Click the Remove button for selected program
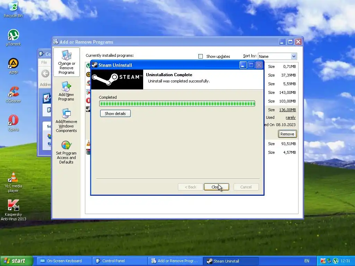This screenshot has width=355, height=266. 287,134
